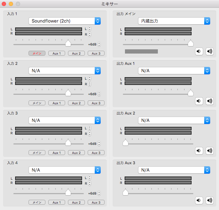Click the R channel stepper for 入力 2
This screenshot has height=210, width=219.
pos(90,84)
